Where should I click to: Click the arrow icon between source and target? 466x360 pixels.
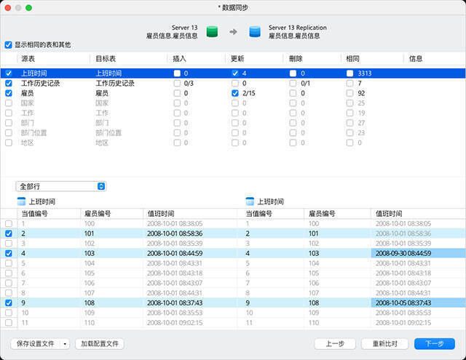pyautogui.click(x=233, y=31)
